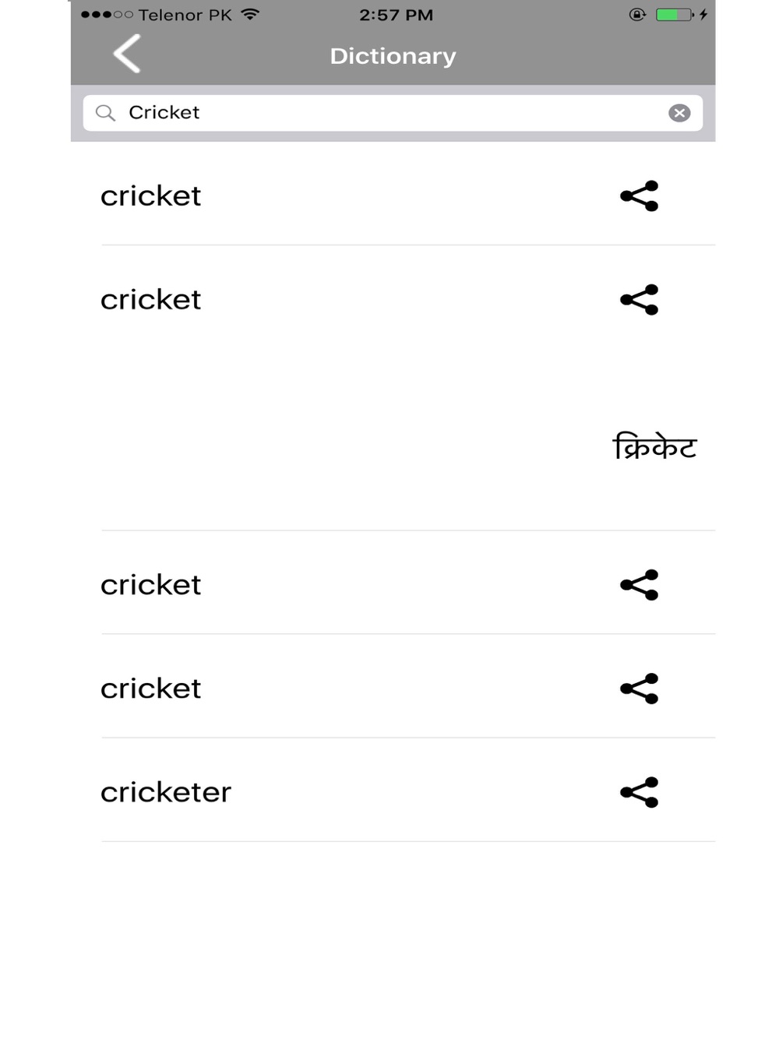Focus the search field containing Cricket

(389, 113)
